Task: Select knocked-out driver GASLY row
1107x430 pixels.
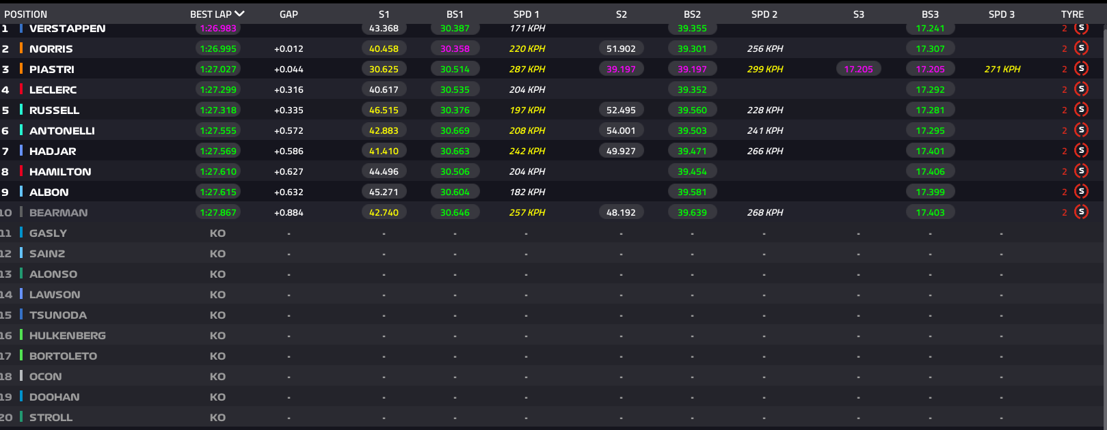Action: click(48, 233)
